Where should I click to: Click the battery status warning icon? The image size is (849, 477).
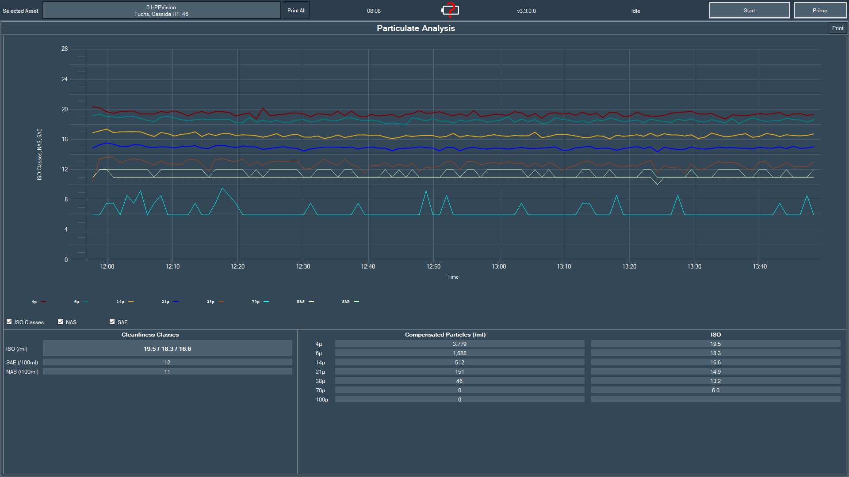(450, 10)
